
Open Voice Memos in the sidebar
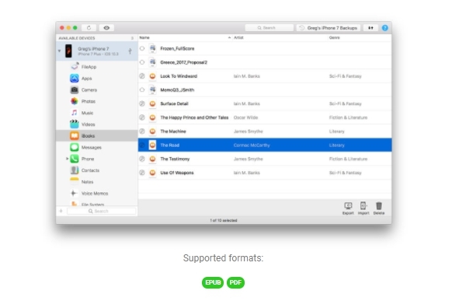(x=96, y=194)
